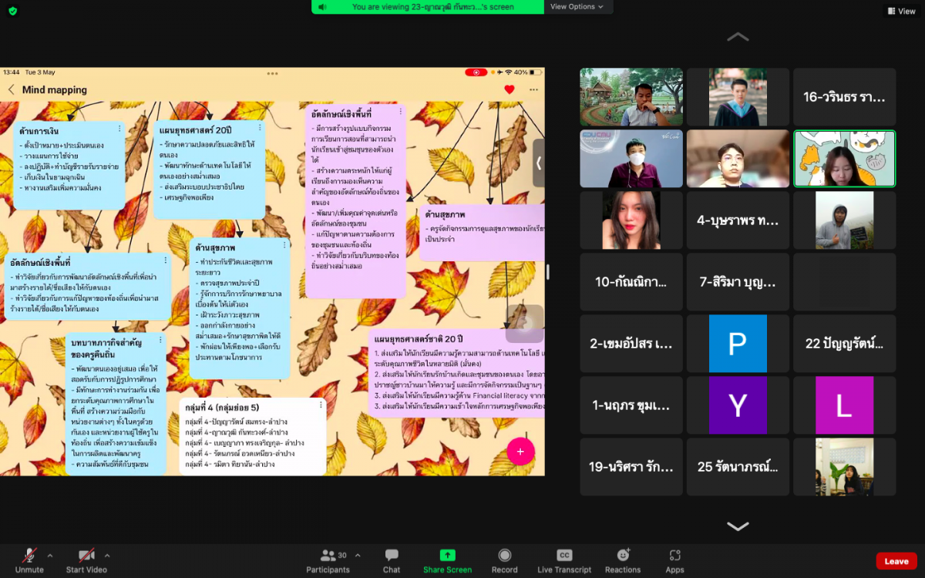Select the purple Y avatar tile
This screenshot has width=925, height=578.
pos(738,405)
